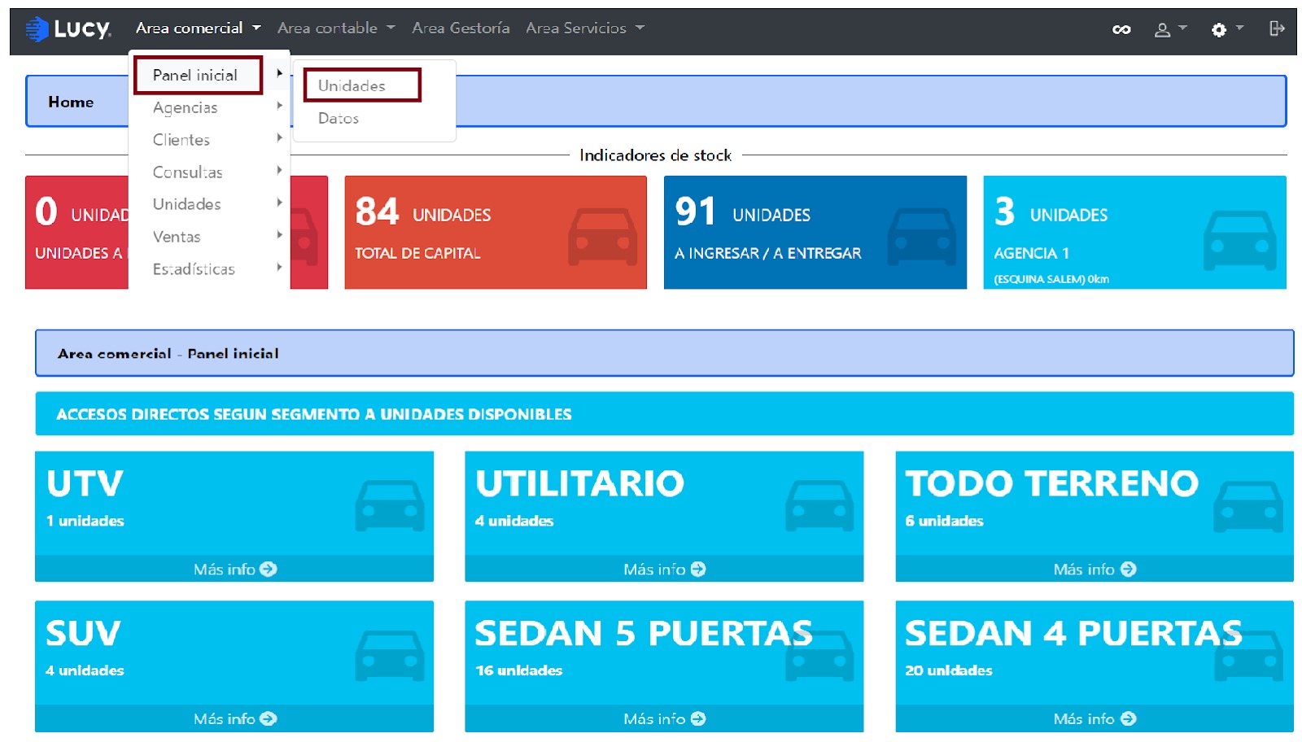Click the UTILITARIO segment title
The height and width of the screenshot is (742, 1302).
(579, 484)
